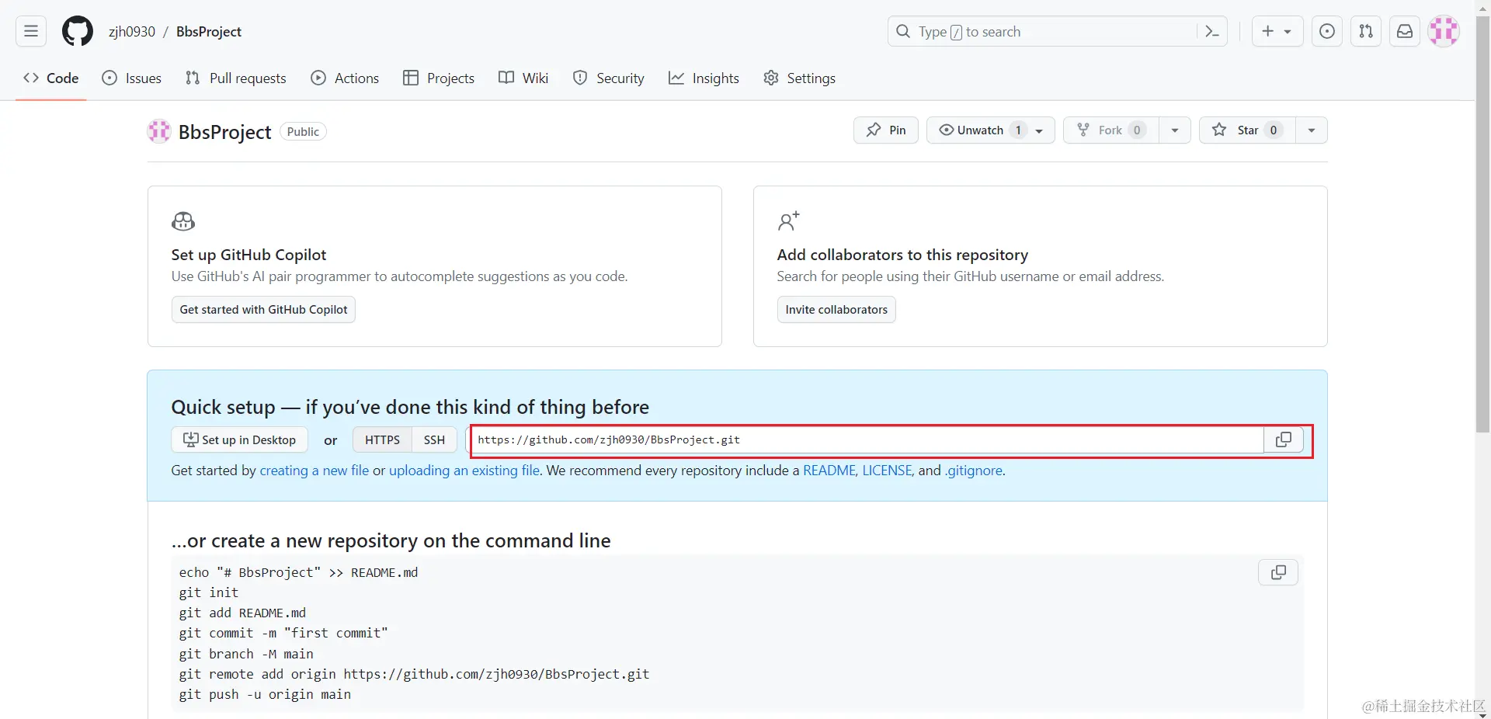Click the BbsProject repository title
This screenshot has width=1491, height=719.
225,132
